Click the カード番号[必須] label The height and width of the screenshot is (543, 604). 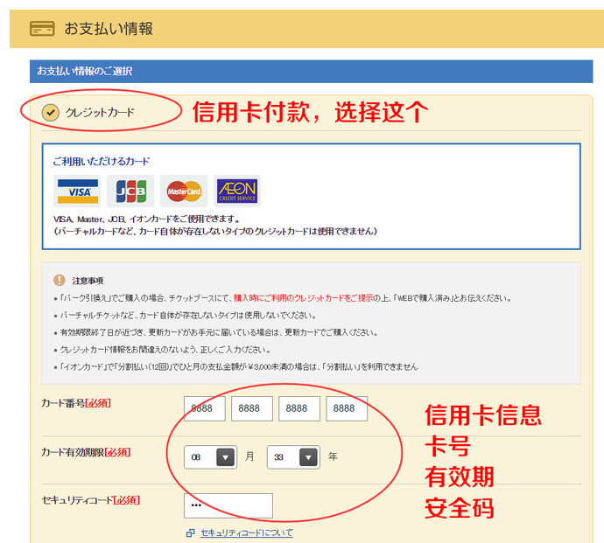[x=76, y=403]
